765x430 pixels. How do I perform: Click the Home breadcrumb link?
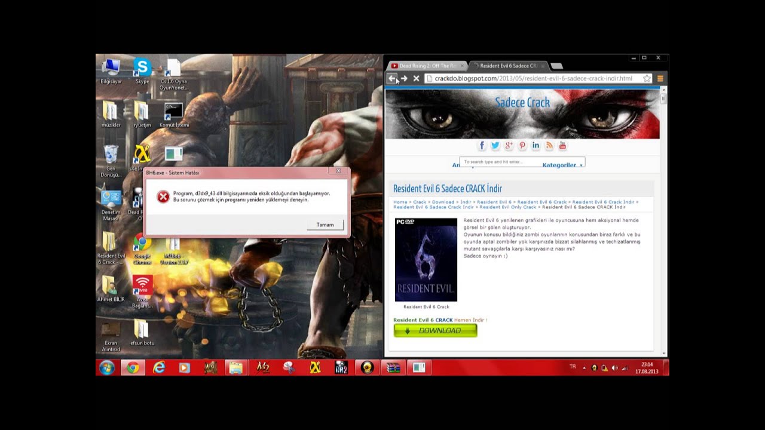point(400,202)
